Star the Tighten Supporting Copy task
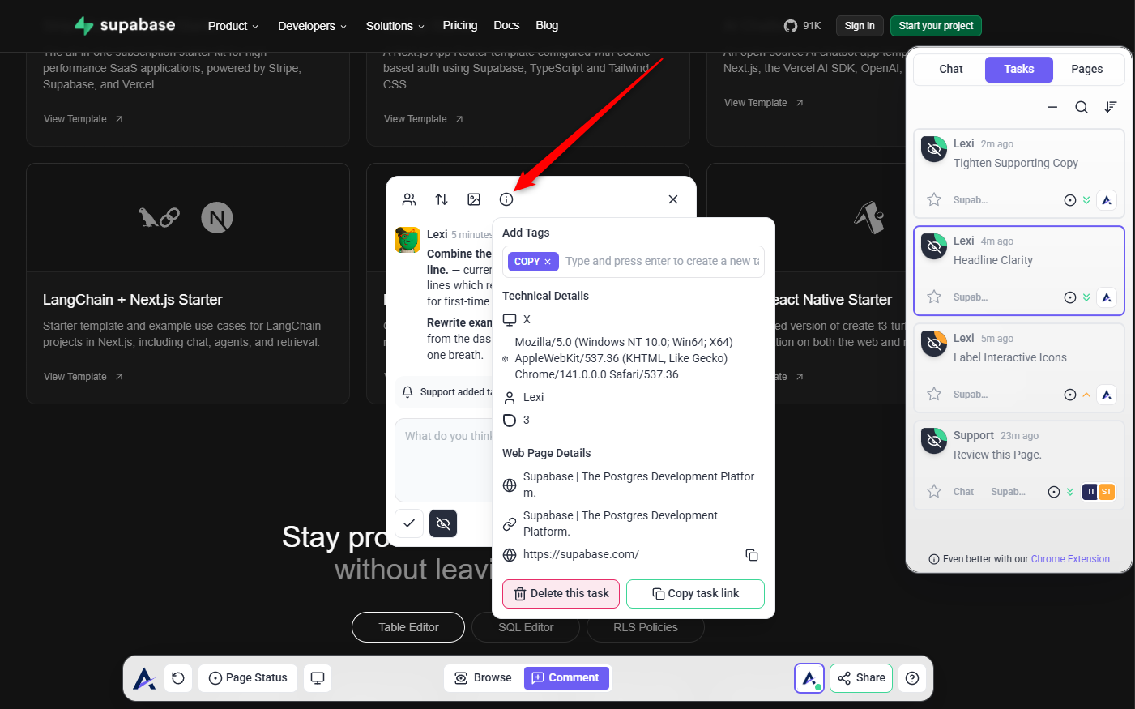This screenshot has height=709, width=1135. (934, 200)
